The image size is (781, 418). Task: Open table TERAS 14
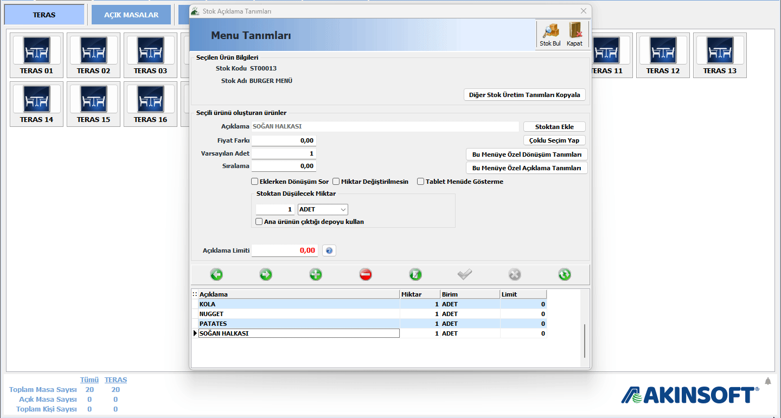36,104
